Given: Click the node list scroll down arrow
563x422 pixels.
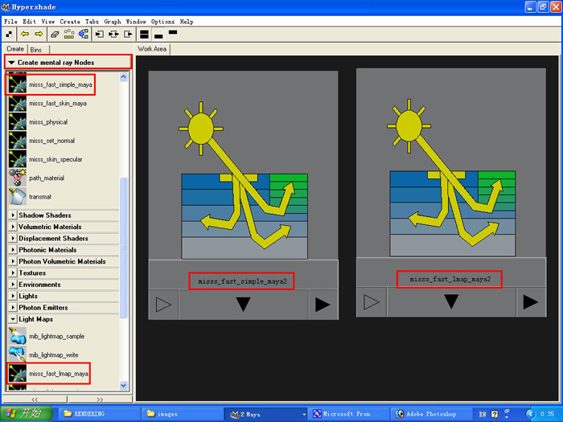Looking at the screenshot, I should [124, 385].
